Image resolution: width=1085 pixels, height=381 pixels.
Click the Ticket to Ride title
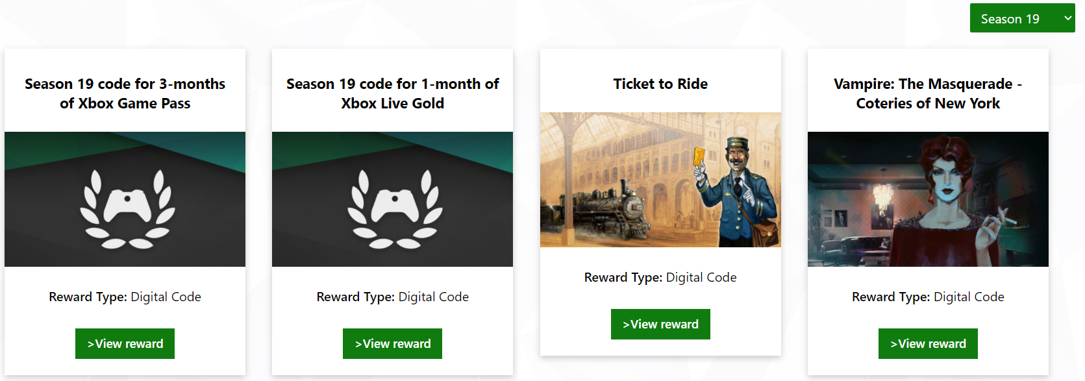(x=660, y=84)
